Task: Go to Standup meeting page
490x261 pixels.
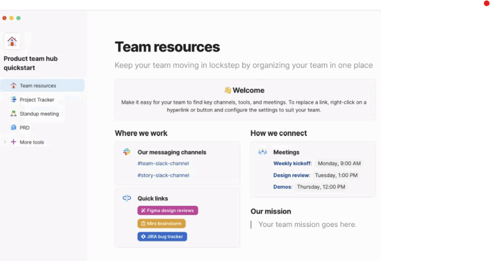Action: coord(39,114)
